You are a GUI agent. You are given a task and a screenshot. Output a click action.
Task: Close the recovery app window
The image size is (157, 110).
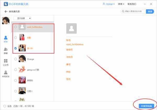coord(151,4)
